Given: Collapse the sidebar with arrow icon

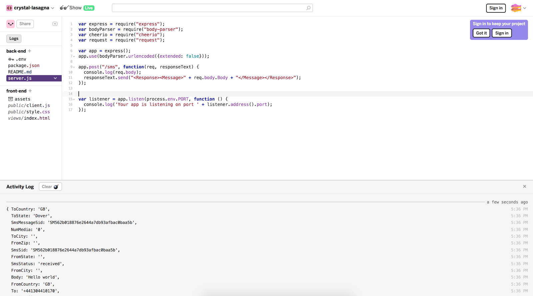Looking at the screenshot, I should pos(55,24).
